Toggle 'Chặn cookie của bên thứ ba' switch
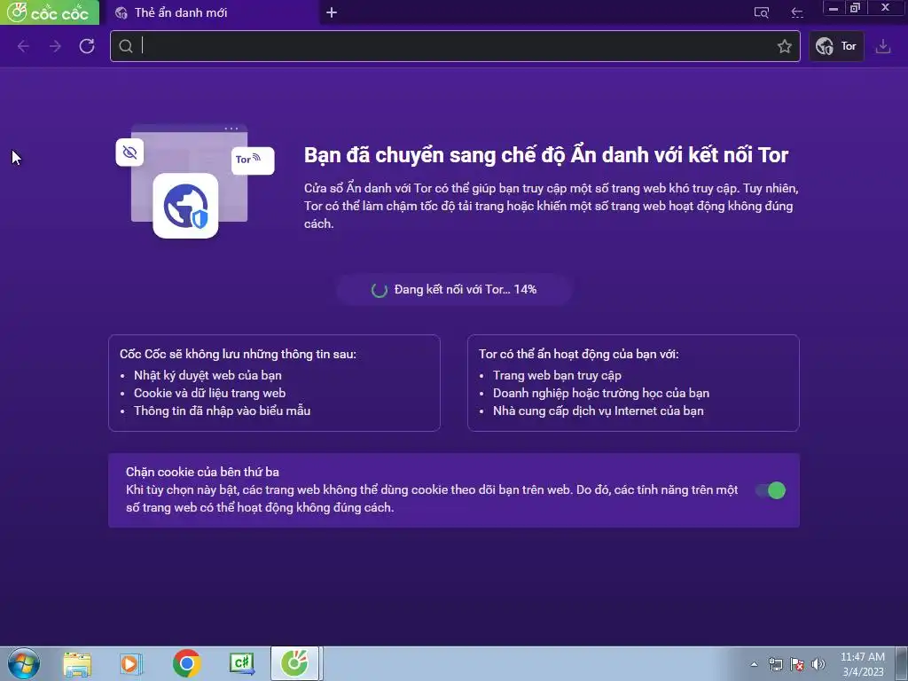 [x=771, y=490]
